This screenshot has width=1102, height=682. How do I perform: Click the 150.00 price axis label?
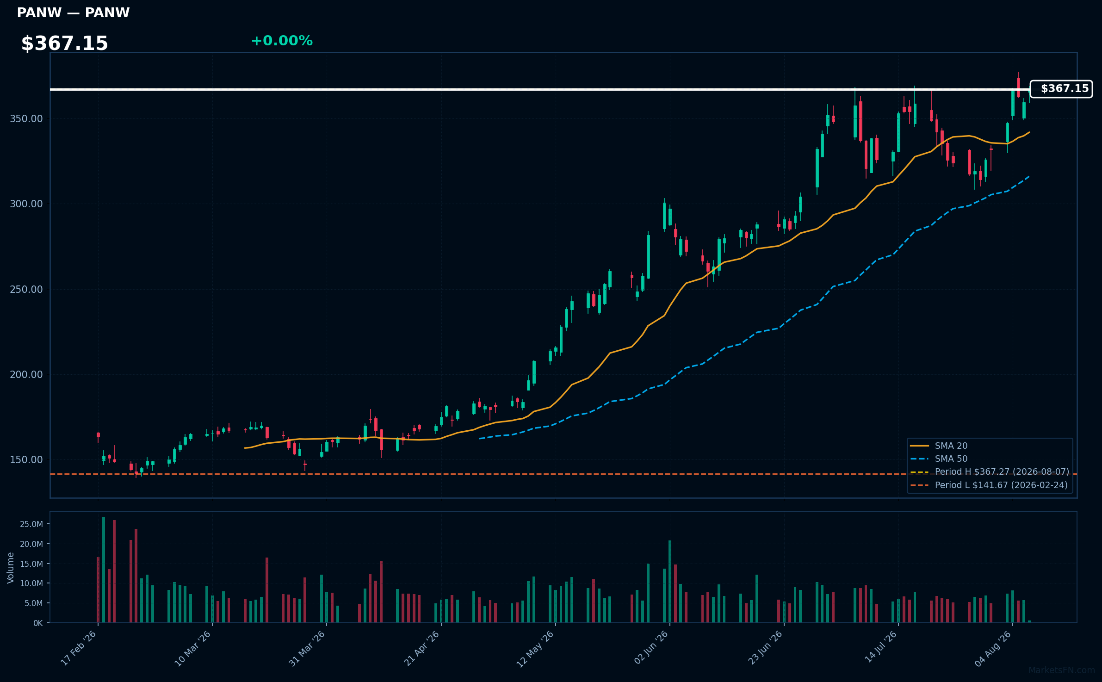coord(26,460)
